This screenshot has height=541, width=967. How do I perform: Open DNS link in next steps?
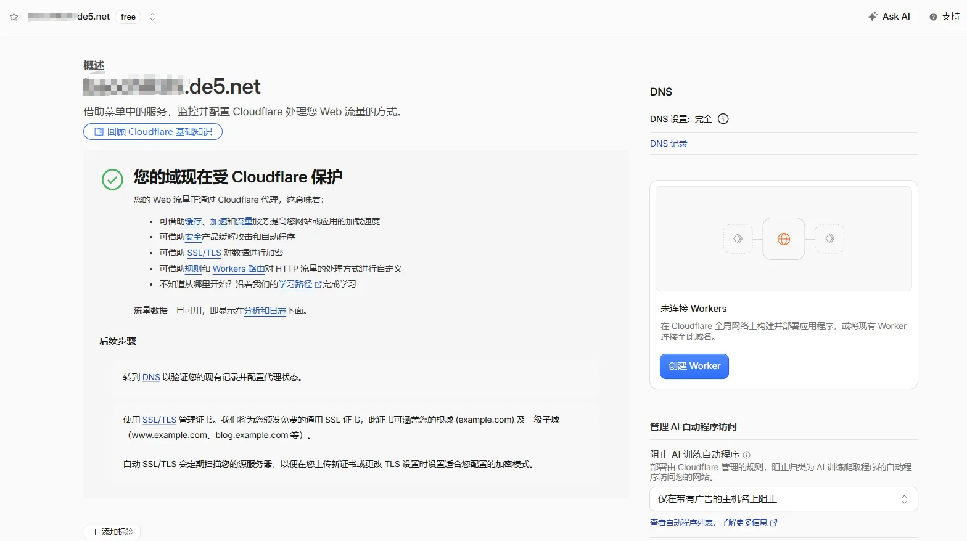[x=151, y=377]
